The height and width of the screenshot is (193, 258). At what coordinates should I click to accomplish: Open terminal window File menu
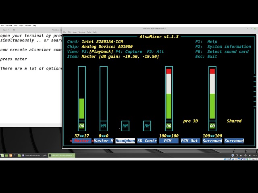tap(64, 32)
